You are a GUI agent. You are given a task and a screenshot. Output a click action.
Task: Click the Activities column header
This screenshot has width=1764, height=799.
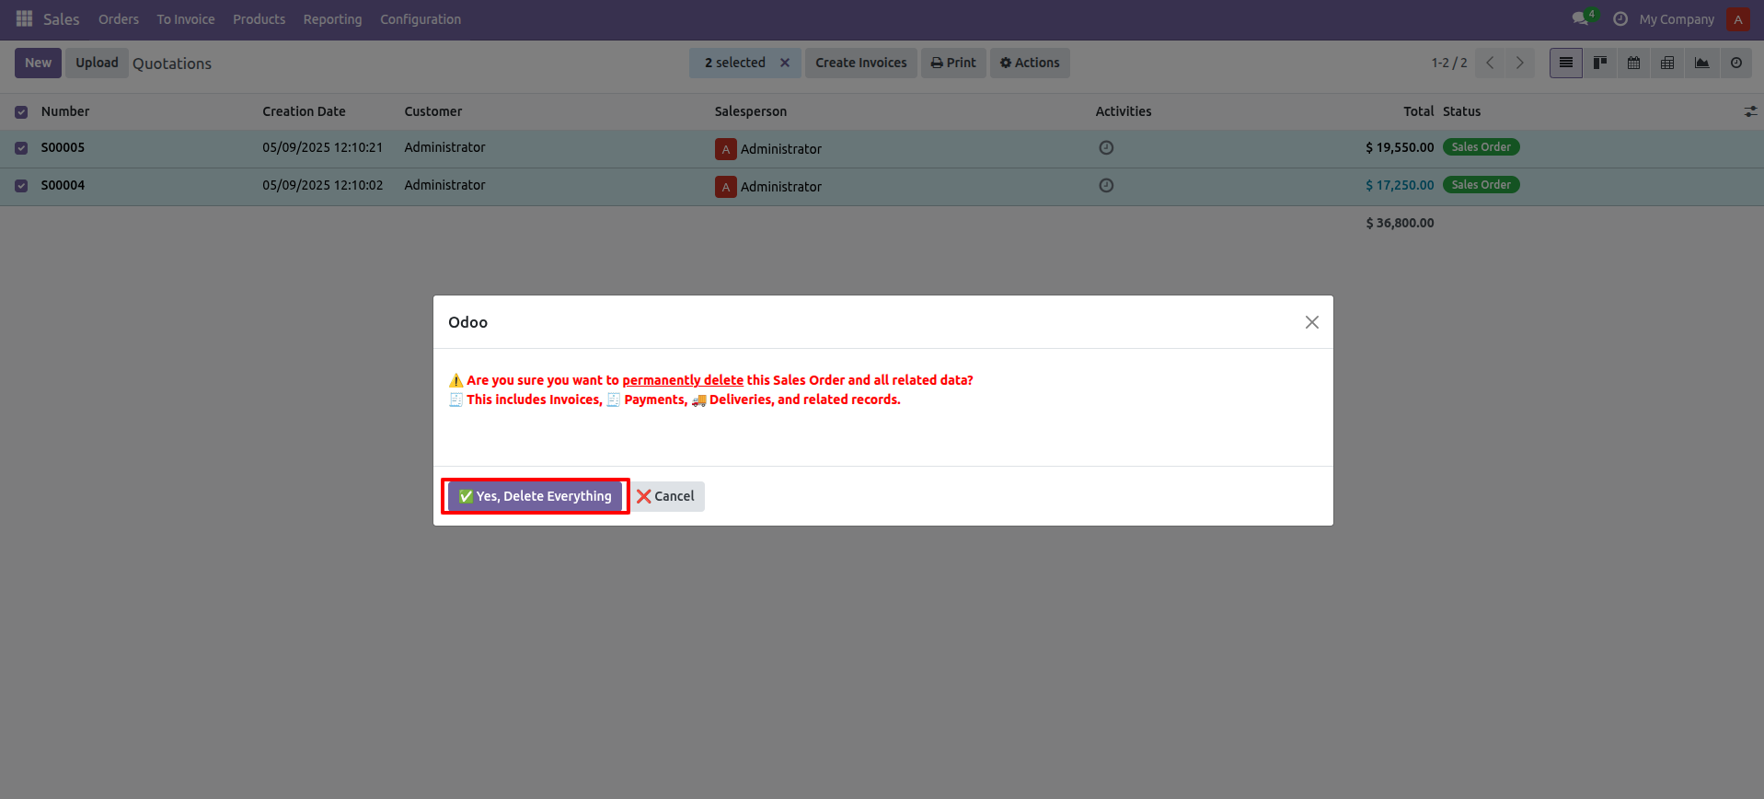1124,111
